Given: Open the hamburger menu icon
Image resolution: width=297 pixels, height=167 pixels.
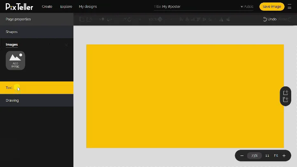Looking at the screenshot, I should click(290, 7).
